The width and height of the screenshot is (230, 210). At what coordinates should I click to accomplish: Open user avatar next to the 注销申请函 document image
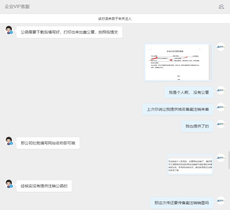221,46
